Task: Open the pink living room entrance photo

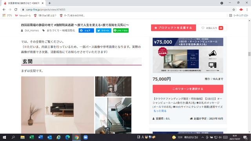Action: (58, 105)
